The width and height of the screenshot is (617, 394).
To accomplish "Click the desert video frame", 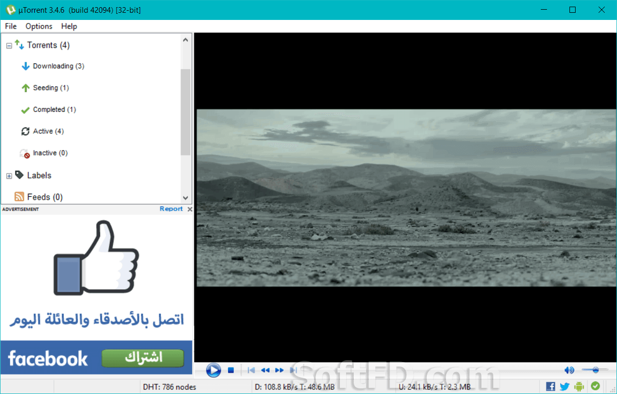I will pos(406,197).
